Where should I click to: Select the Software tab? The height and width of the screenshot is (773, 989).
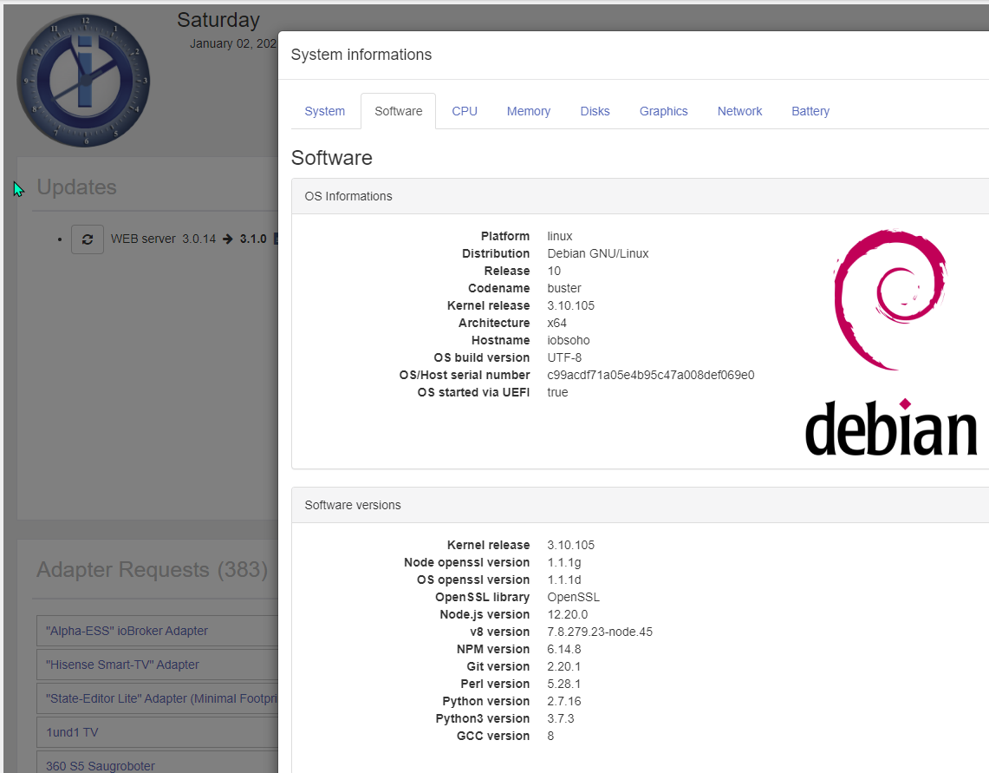coord(398,111)
